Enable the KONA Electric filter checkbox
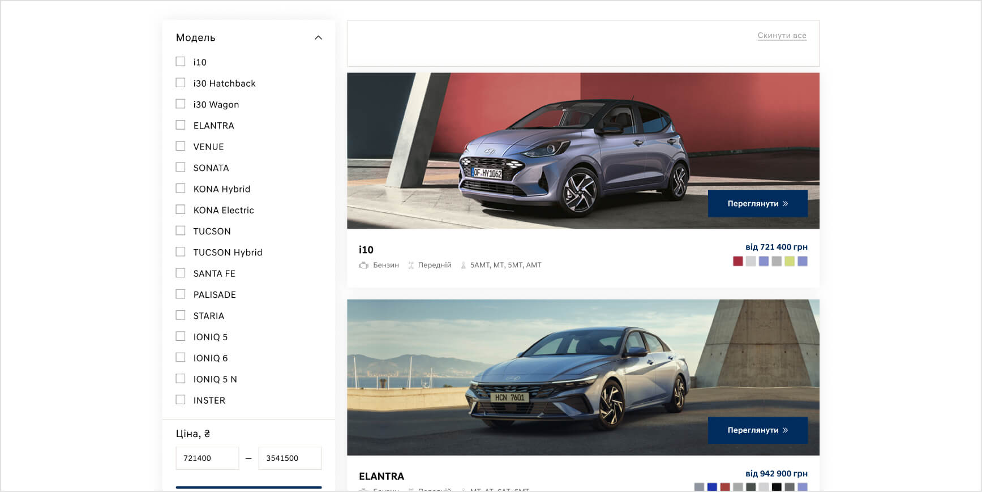Viewport: 982px width, 492px height. (181, 209)
